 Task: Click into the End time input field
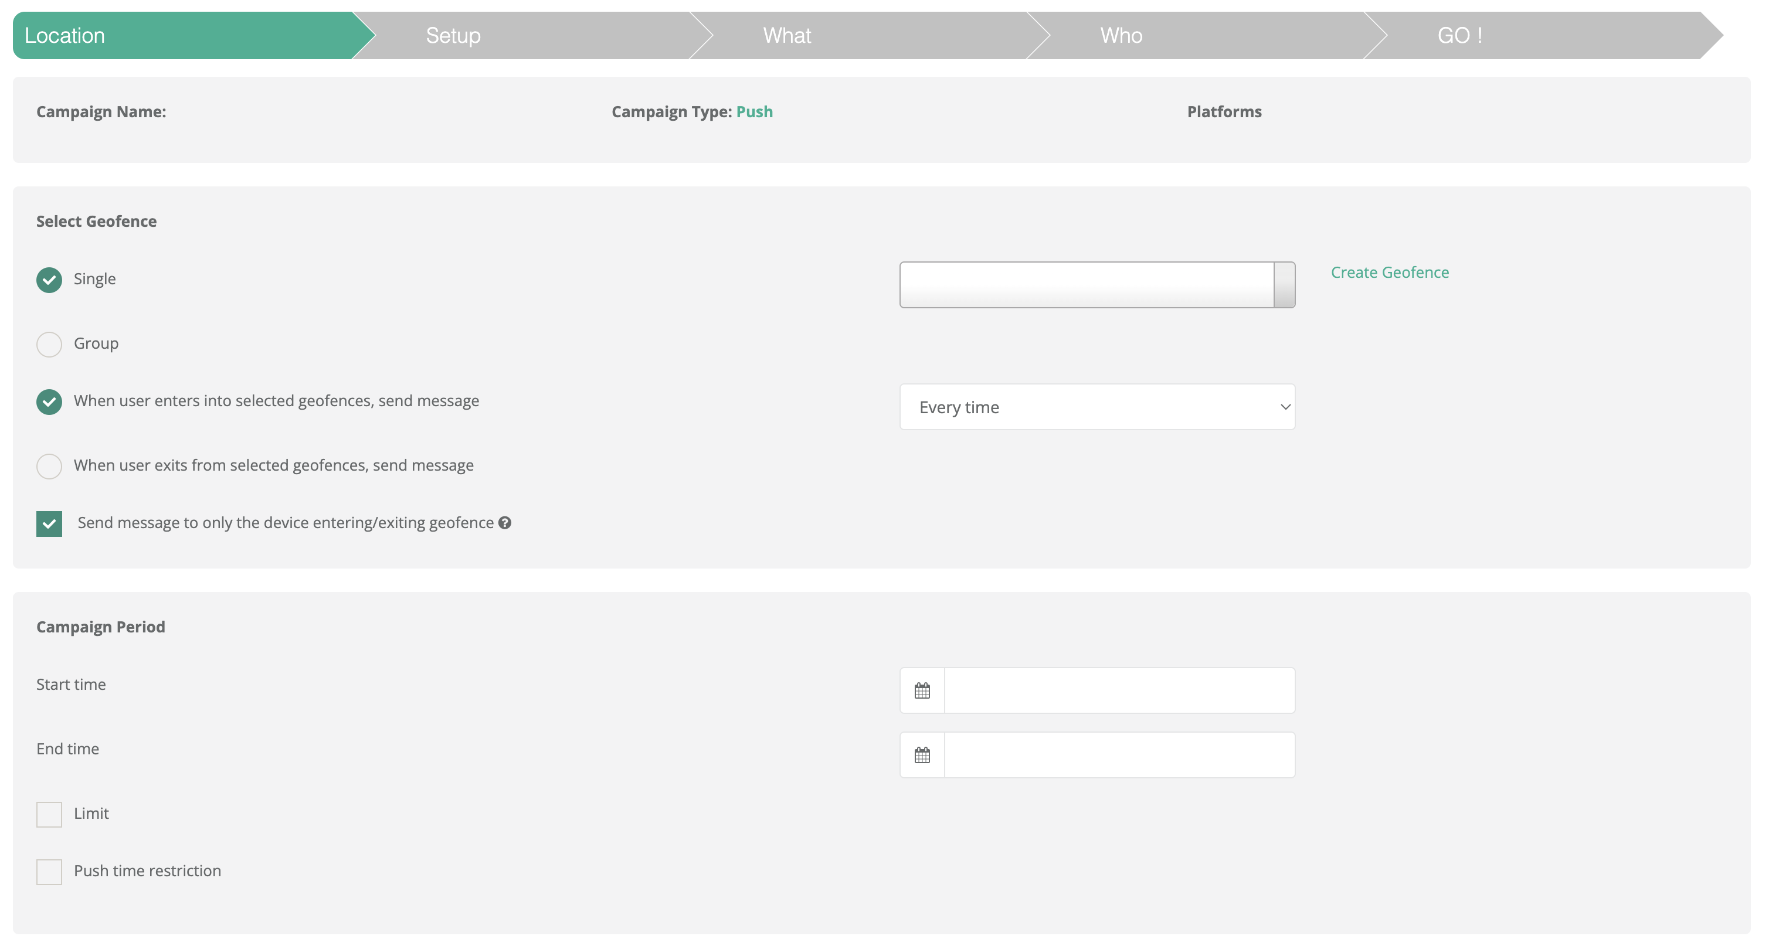click(1119, 755)
